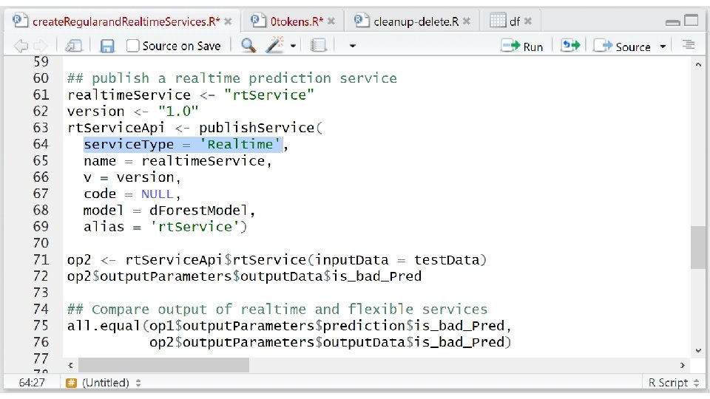Click horizontal scrollbar right arrow
Image resolution: width=710 pixels, height=399 pixels.
pyautogui.click(x=683, y=365)
